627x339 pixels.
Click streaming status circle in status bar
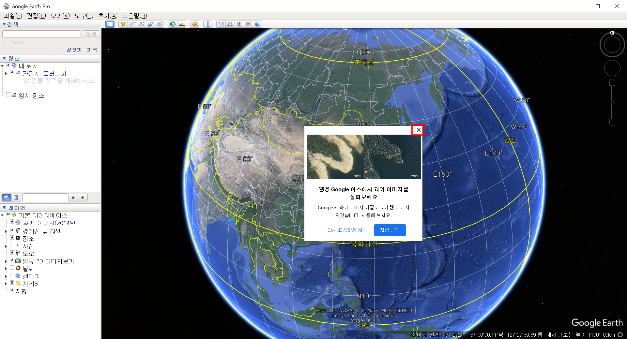(620, 335)
